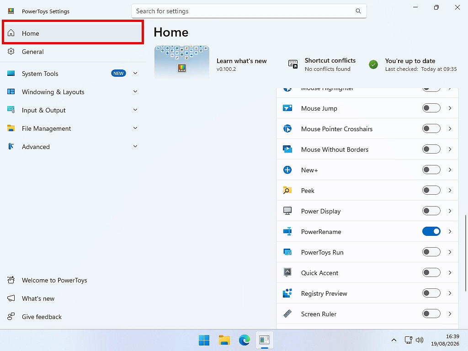Click the What's new thumbnail image

(182, 62)
